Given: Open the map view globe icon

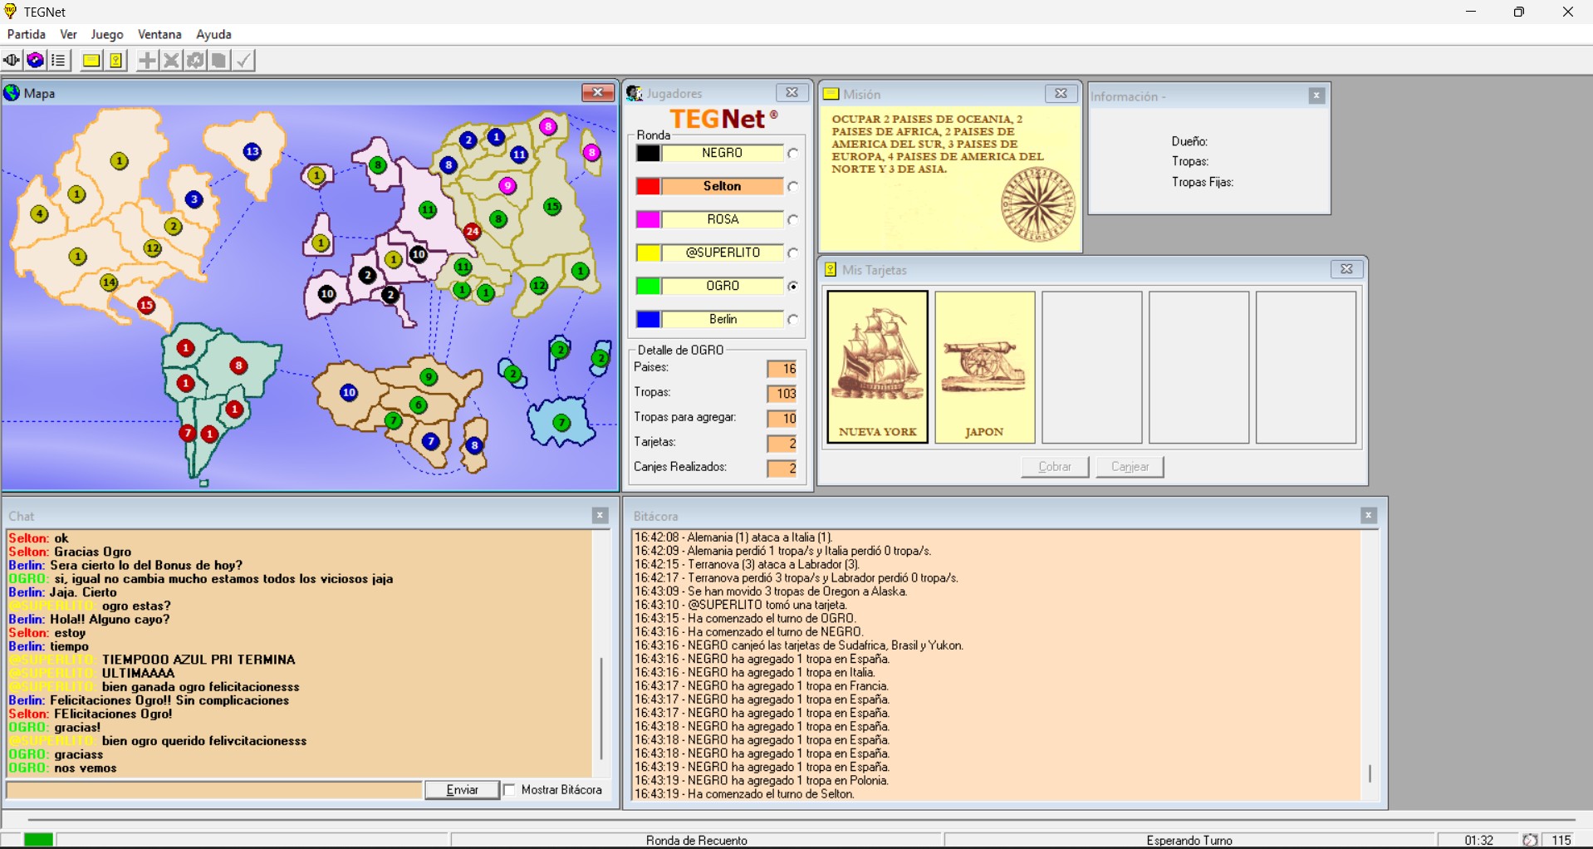Looking at the screenshot, I should point(35,61).
